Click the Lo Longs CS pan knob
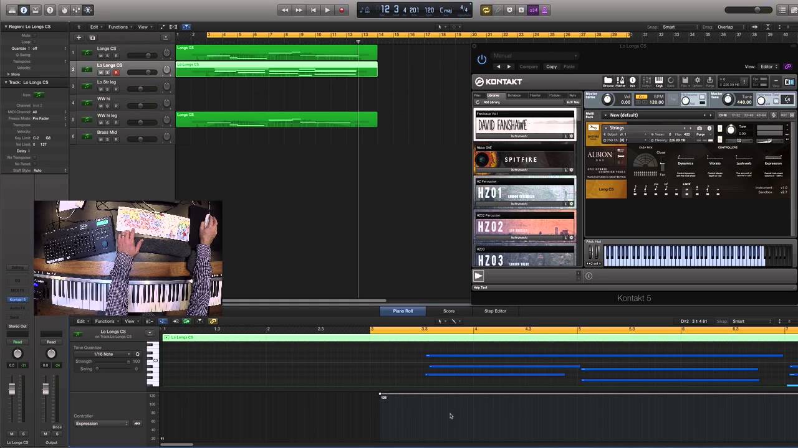 [166, 70]
